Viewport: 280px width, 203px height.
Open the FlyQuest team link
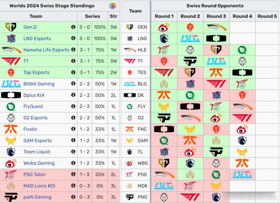[33, 106]
